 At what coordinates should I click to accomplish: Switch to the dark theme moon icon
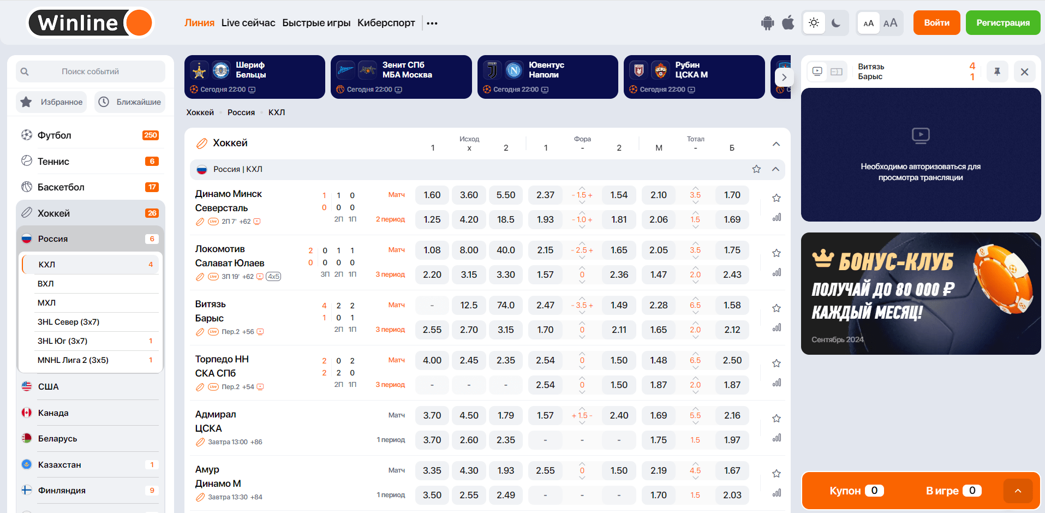point(836,23)
